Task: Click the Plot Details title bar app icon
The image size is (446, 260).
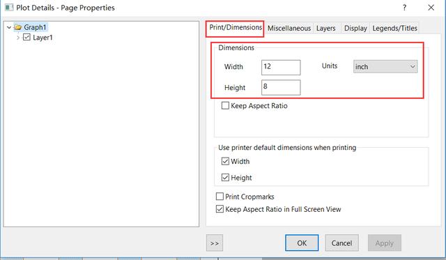Action: coord(9,8)
